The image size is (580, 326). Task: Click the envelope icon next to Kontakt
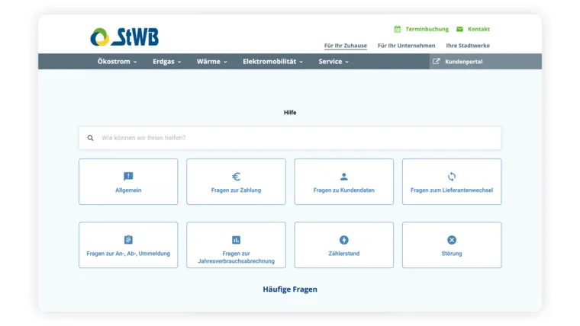[459, 29]
